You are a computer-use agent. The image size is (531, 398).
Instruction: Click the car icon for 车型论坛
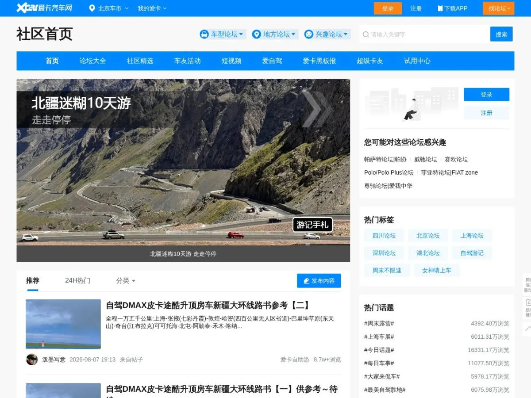[x=204, y=34]
